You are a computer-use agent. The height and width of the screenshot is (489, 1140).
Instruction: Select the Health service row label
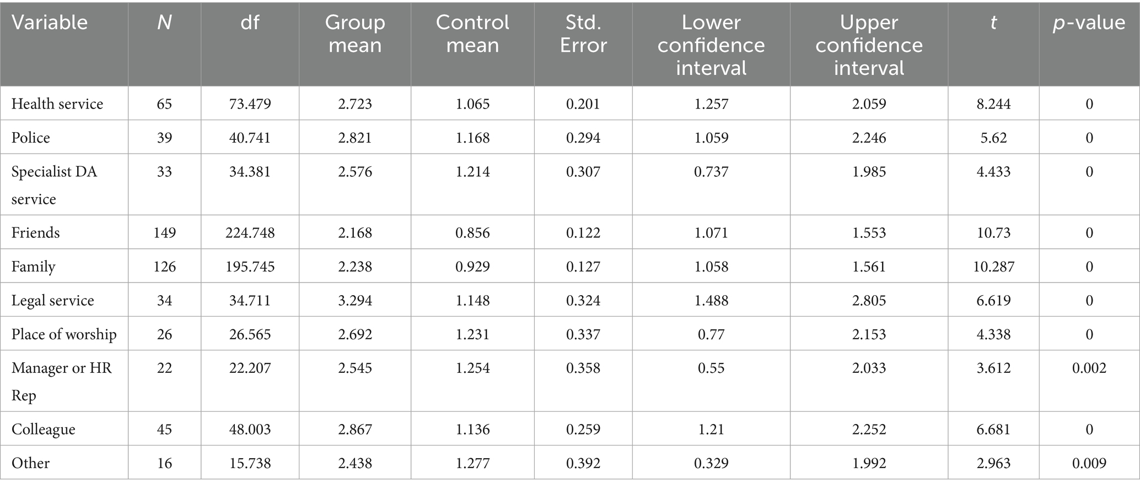57,104
